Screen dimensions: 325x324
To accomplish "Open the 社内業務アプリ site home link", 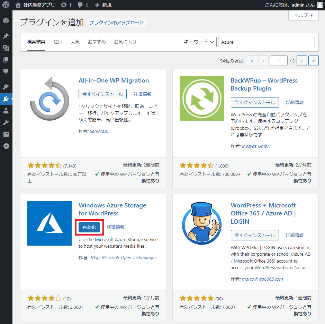I will (35, 5).
